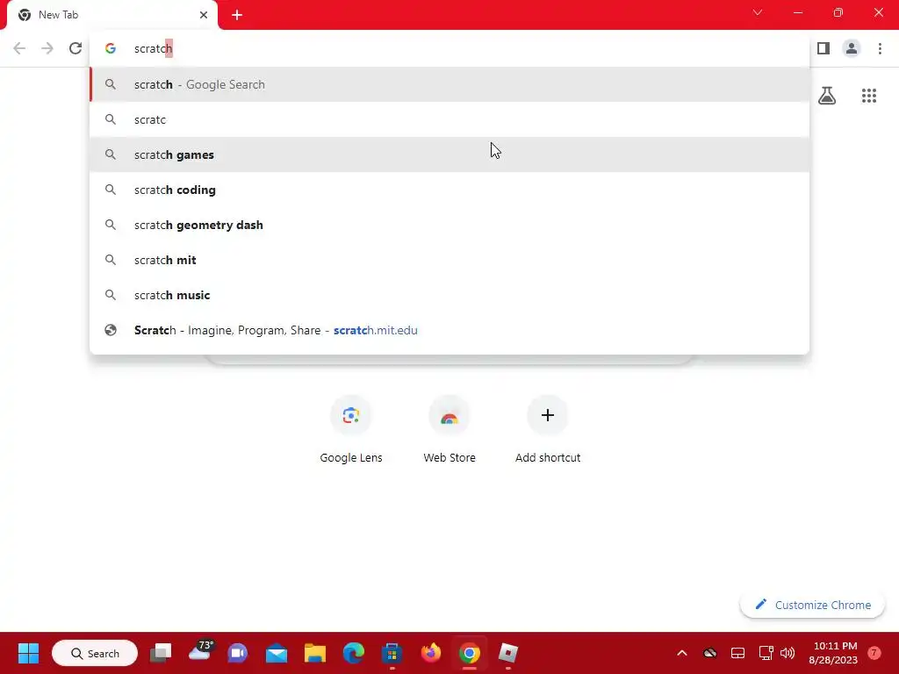This screenshot has width=899, height=674.
Task: Close the New Tab tab
Action: pyautogui.click(x=204, y=15)
